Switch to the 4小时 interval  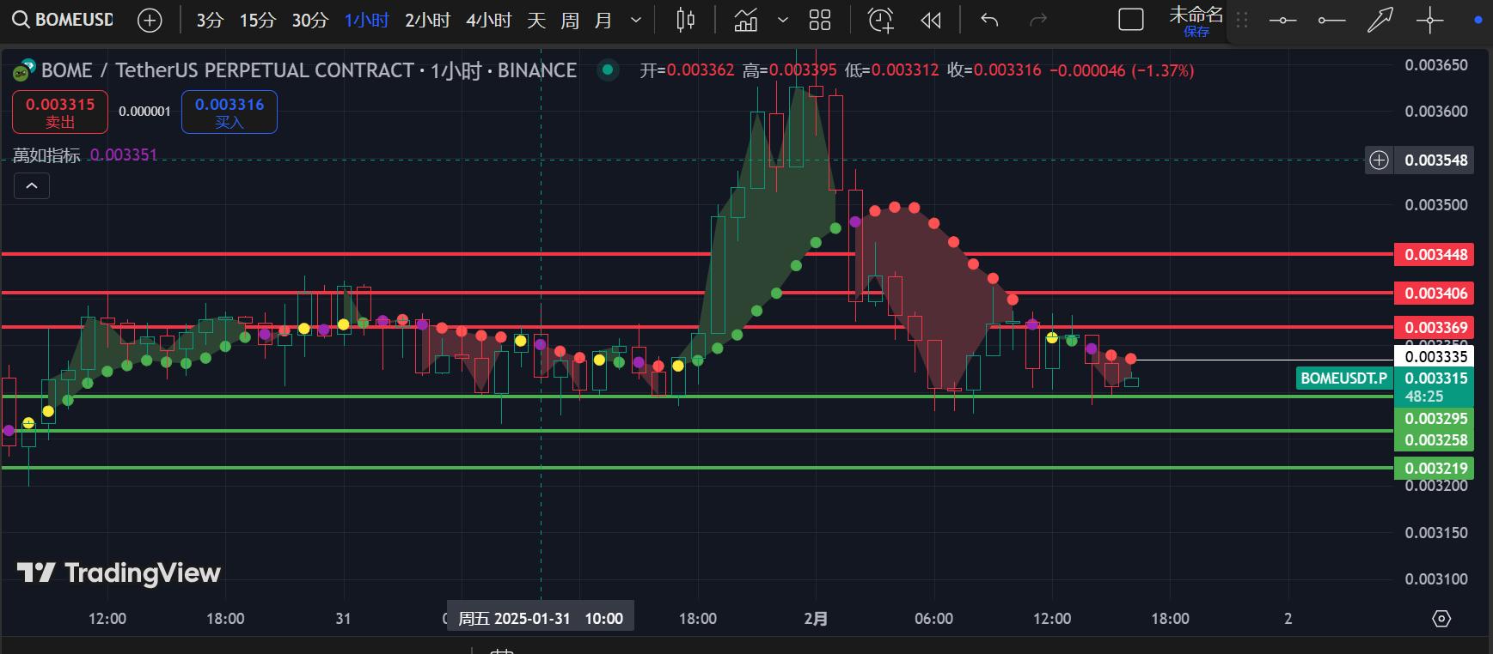click(x=488, y=20)
